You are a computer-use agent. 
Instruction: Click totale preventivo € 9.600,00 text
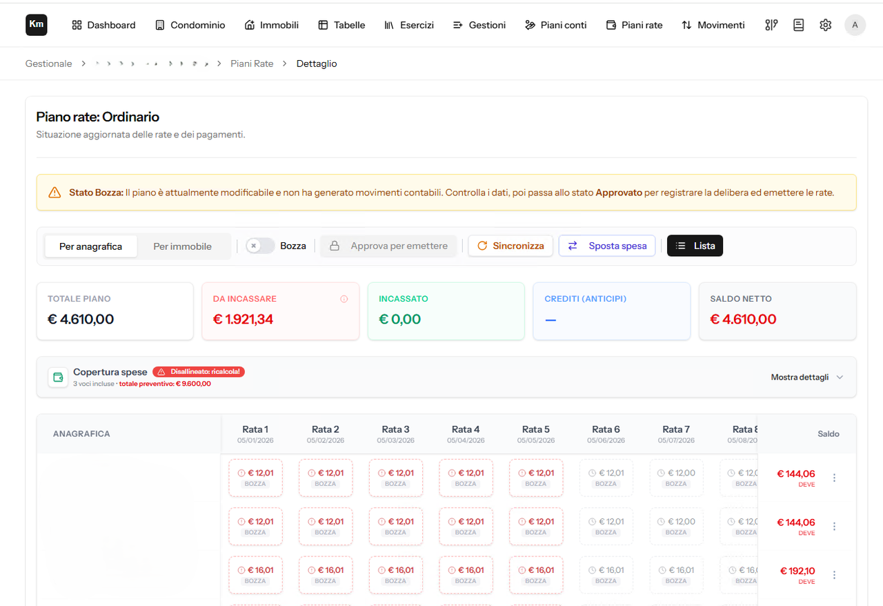[165, 384]
